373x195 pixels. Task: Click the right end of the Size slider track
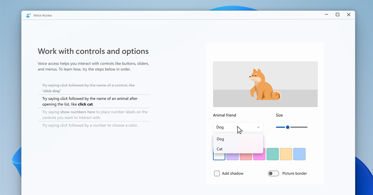point(306,127)
